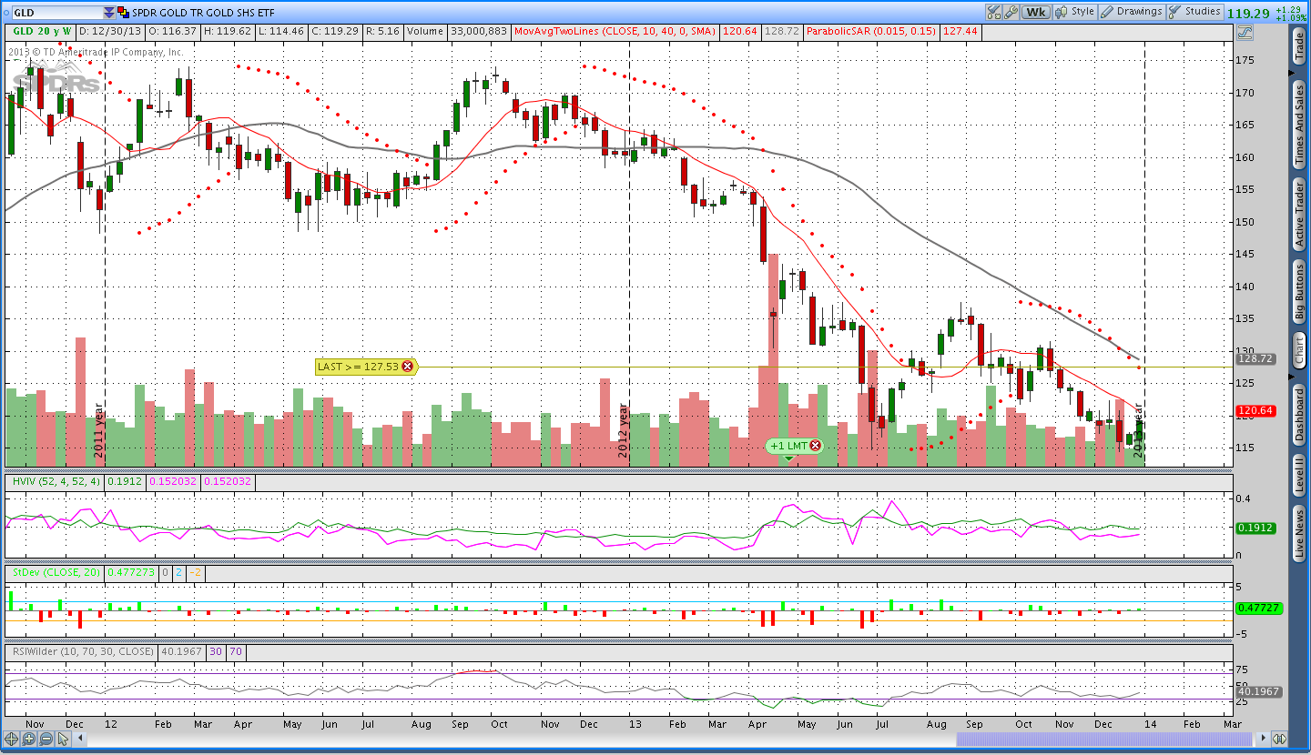
Task: Open the Live News side tab
Action: 1299,535
